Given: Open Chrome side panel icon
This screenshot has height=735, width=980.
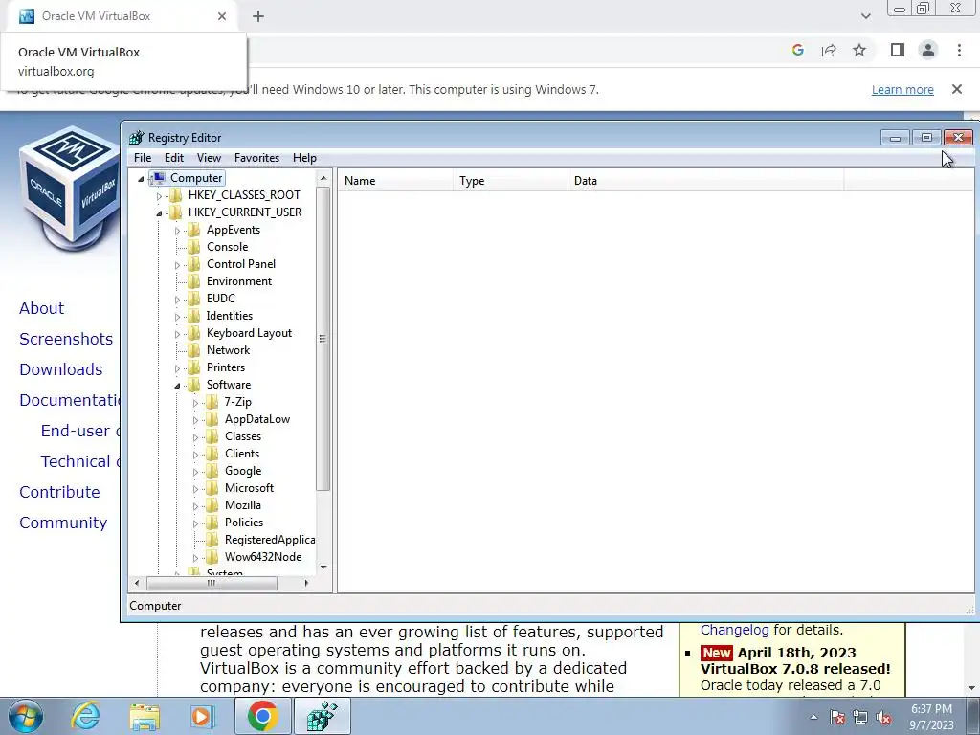Looking at the screenshot, I should 898,50.
